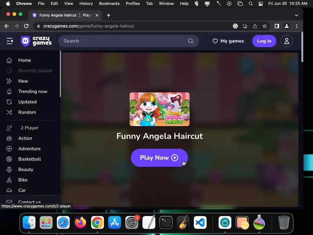Close the Funny Angela Haircut tab

click(x=97, y=15)
